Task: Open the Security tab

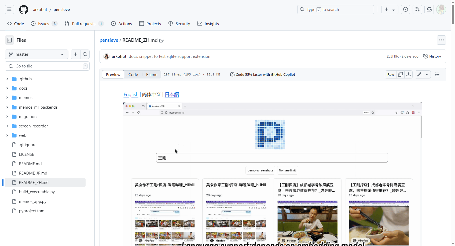Action: click(x=179, y=24)
